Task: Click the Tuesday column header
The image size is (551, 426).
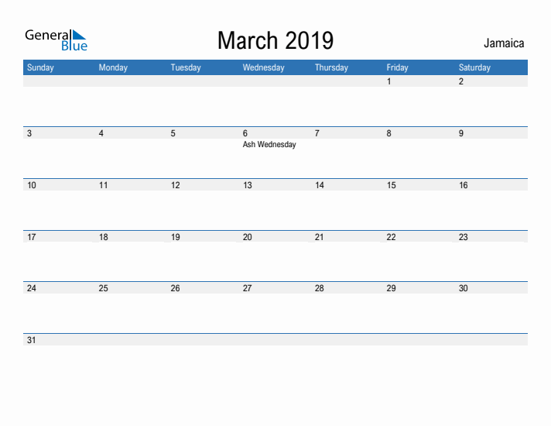Action: 186,67
